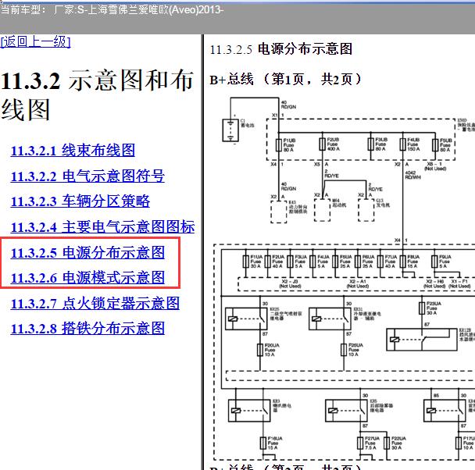This screenshot has width=475, height=470.
Task: Click the X2 - J3 (Not Used) label
Action: (290, 284)
